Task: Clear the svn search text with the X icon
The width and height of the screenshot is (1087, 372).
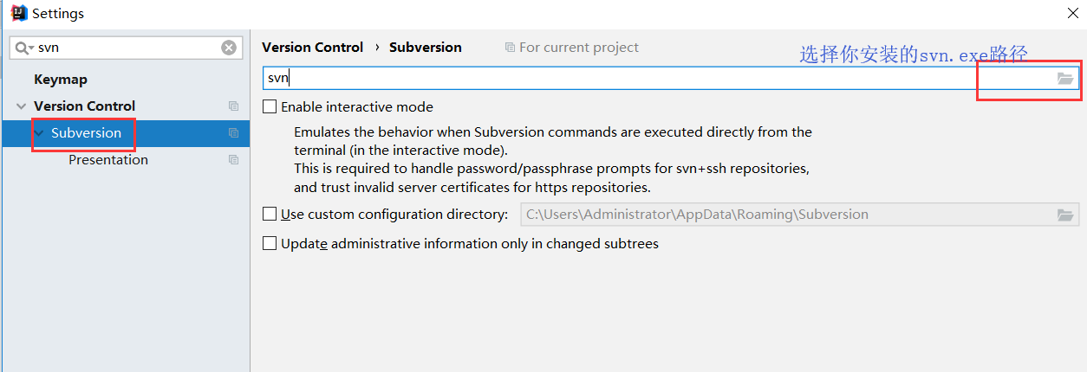Action: point(229,48)
